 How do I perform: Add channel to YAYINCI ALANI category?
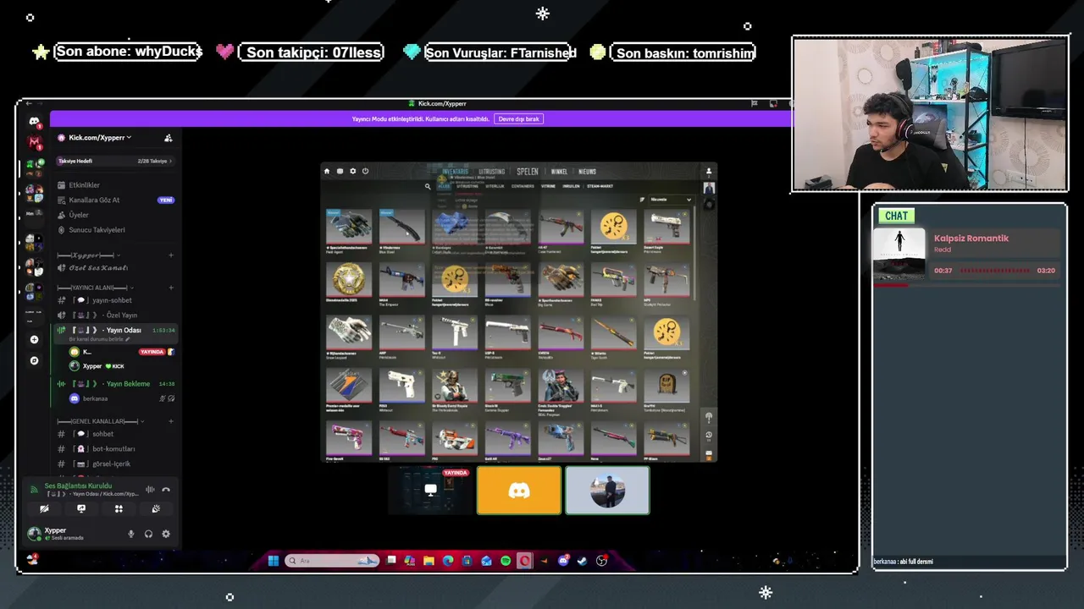(170, 288)
